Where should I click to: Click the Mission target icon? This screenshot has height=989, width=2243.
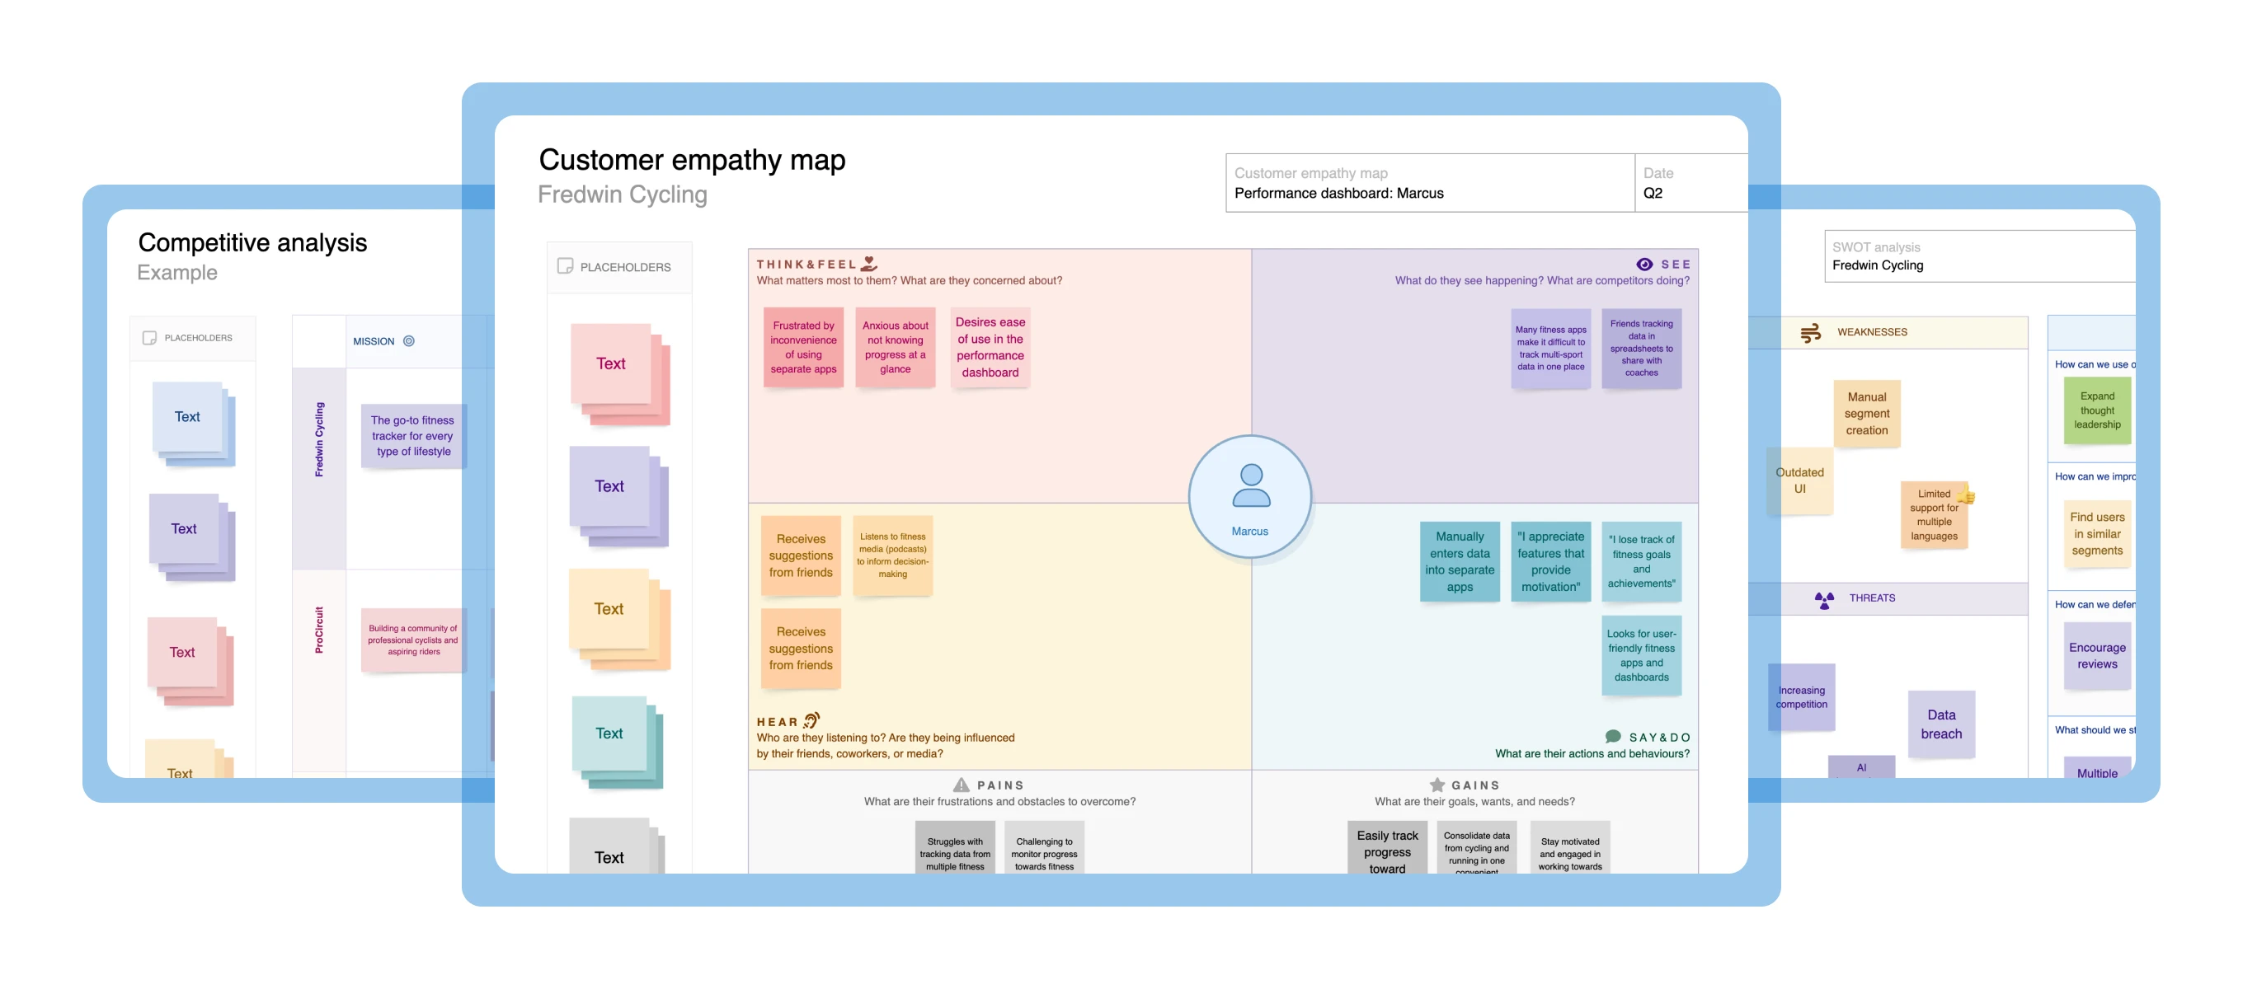409,341
